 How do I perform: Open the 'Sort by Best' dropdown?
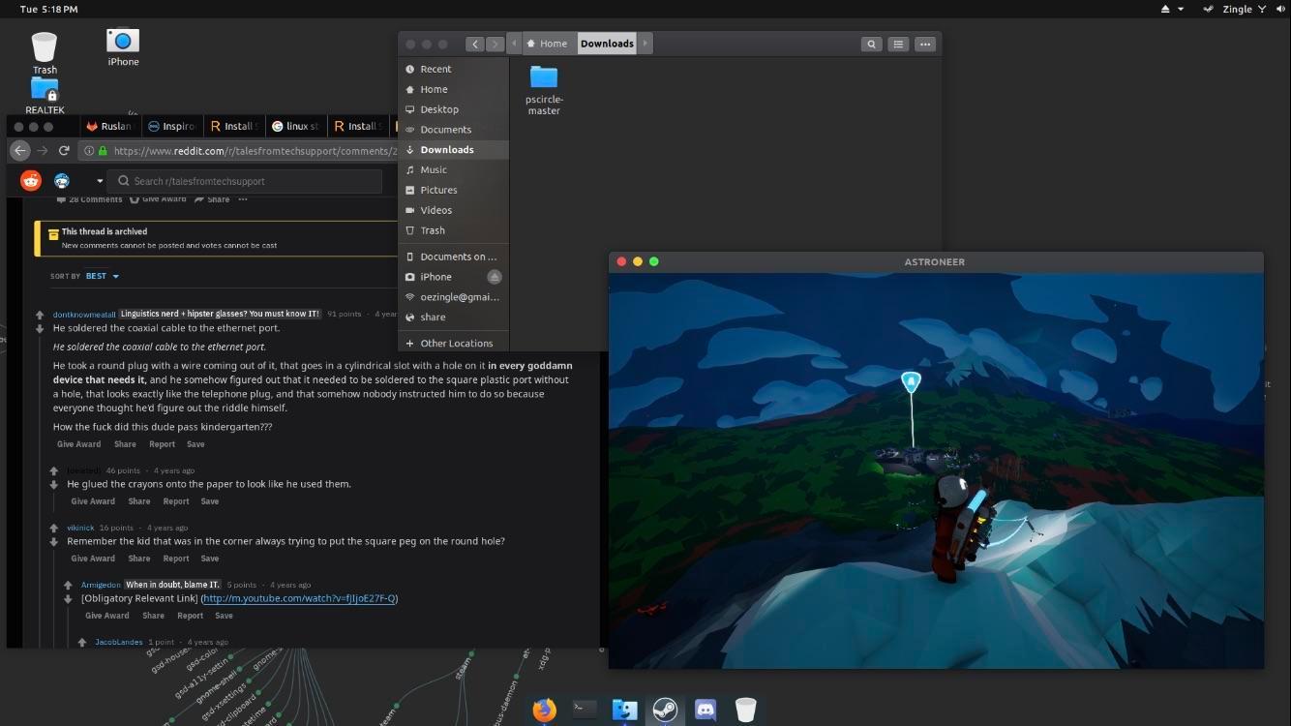click(97, 275)
